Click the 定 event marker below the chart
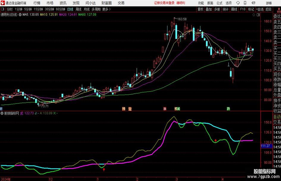Screen dimensions: 281x181 130,109
